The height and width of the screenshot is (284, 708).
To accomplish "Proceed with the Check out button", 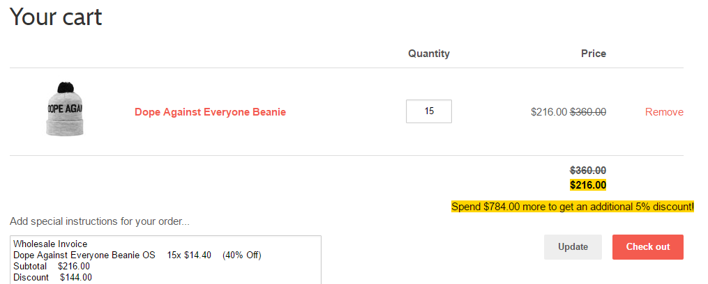I will [647, 246].
